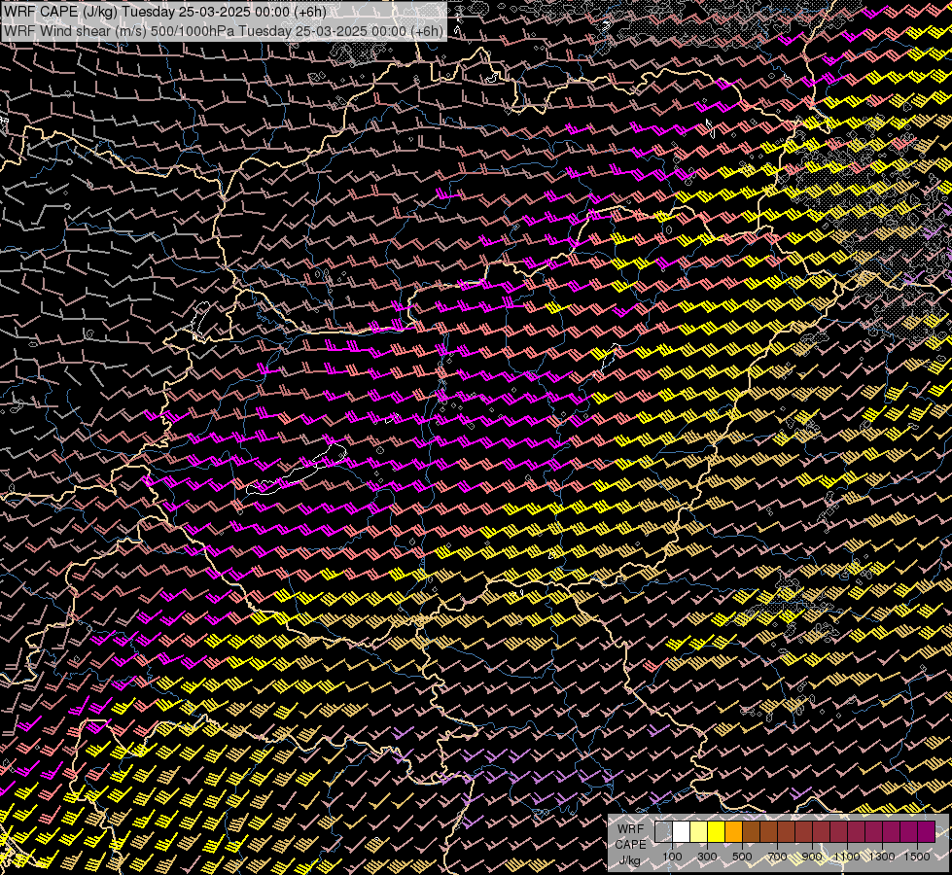This screenshot has height=875, width=952.
Task: Click the legend value 1300
Action: (x=882, y=857)
